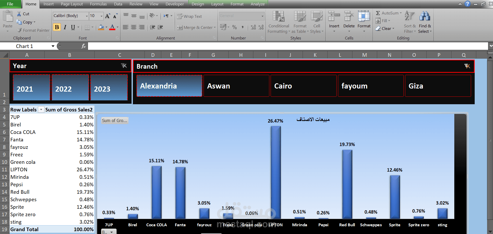
Task: Center text horizontally in the cell
Action: coord(134,27)
